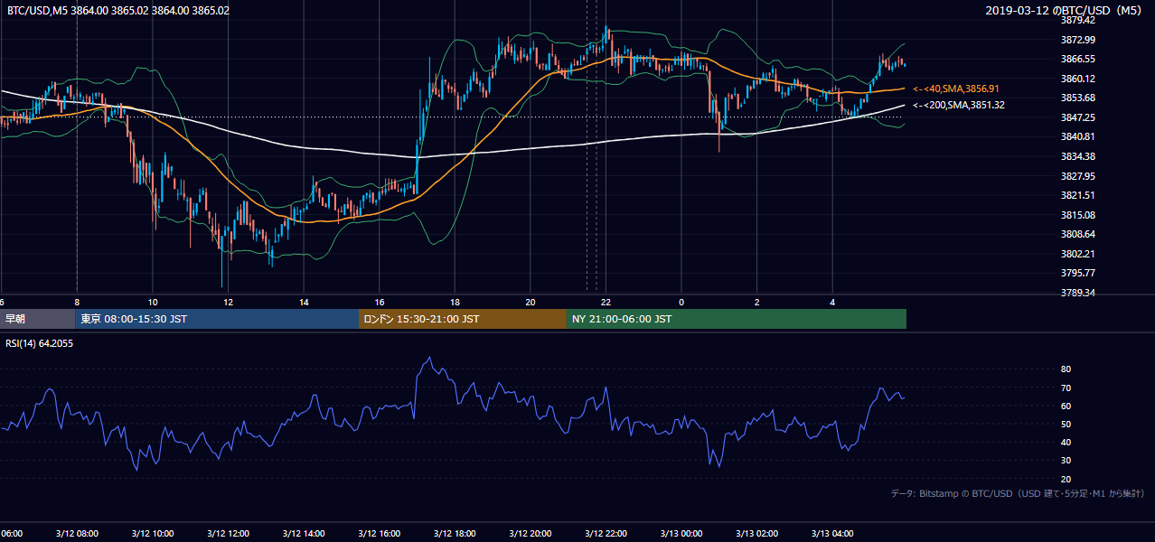
Task: Click the chart title '2019-03-12 のBTC/USD (M5)'
Action: 1066,11
